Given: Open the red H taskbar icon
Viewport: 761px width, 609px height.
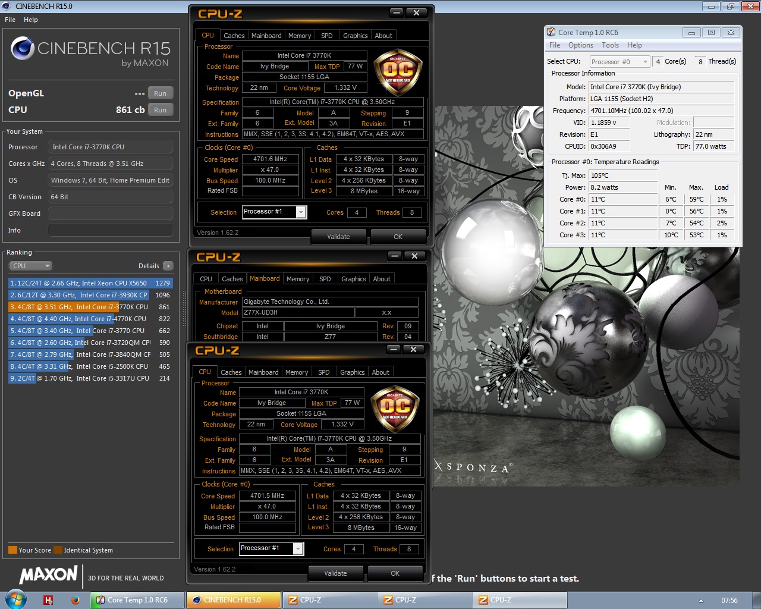Looking at the screenshot, I should pos(49,600).
